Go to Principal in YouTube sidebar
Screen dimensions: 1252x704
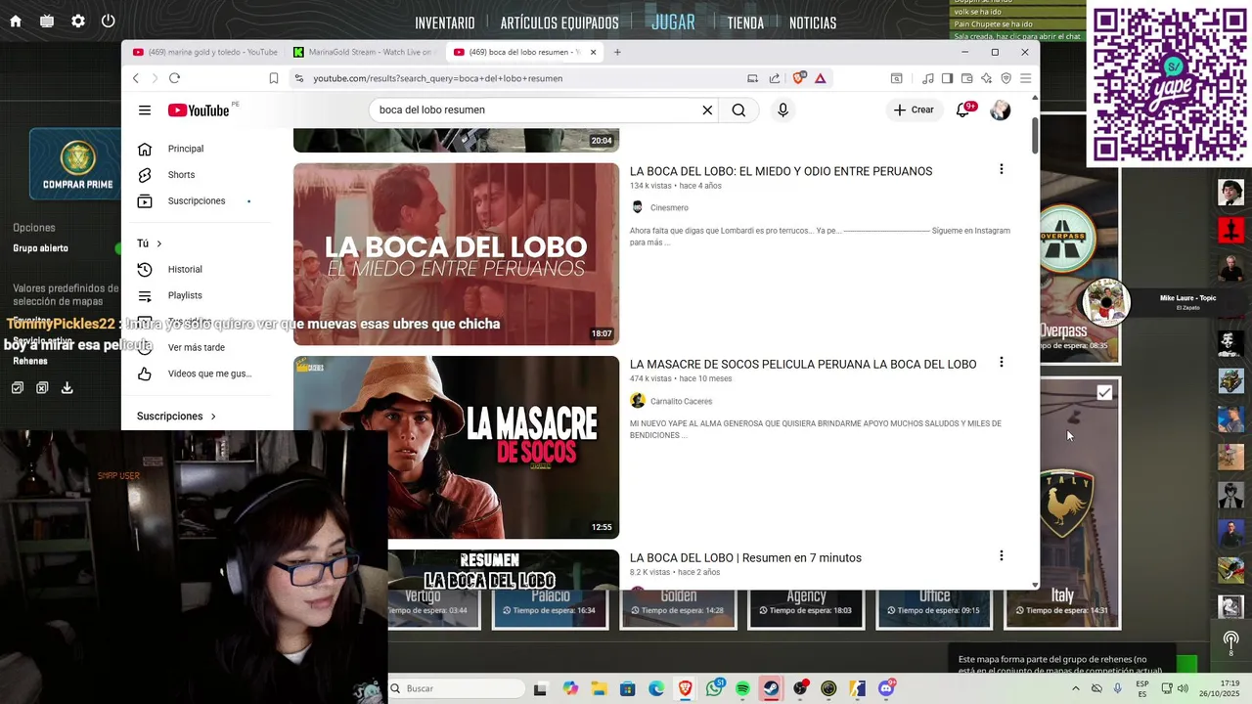click(x=198, y=149)
